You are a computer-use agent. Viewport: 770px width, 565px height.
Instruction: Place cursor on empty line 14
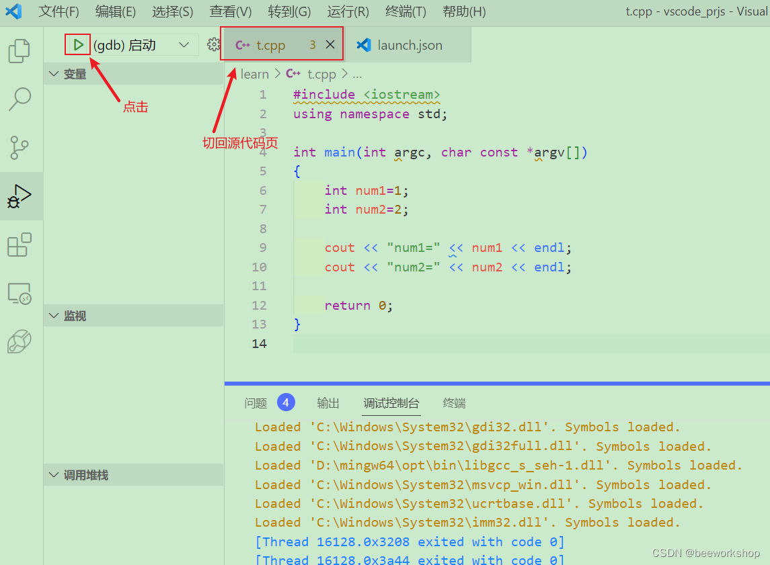click(x=531, y=343)
